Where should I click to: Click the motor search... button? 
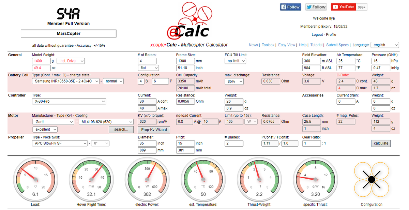coord(121,130)
